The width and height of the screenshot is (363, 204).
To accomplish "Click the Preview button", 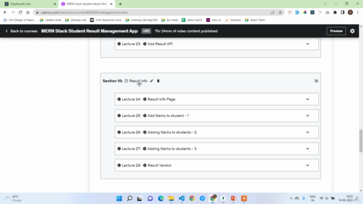I will 336,31.
